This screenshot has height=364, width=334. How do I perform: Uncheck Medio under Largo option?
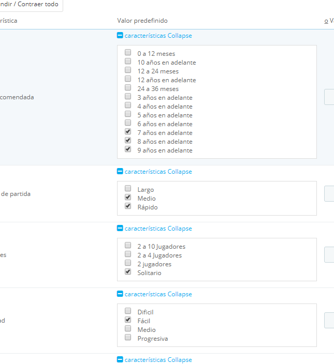pyautogui.click(x=128, y=197)
